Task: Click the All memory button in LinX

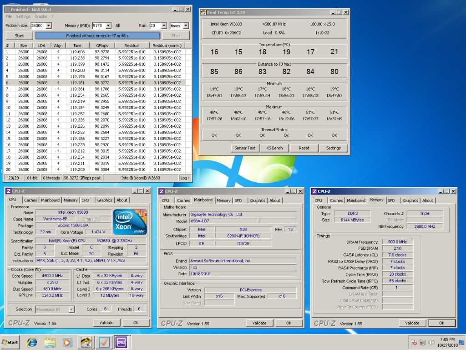Action: click(x=117, y=26)
